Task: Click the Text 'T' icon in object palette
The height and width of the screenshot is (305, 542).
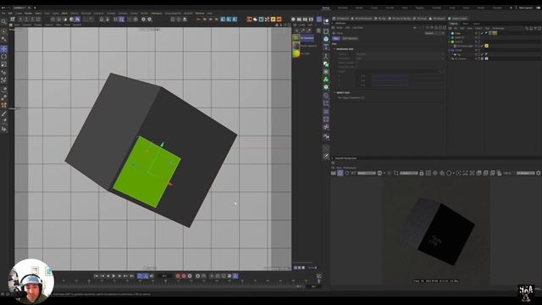Action: [326, 47]
